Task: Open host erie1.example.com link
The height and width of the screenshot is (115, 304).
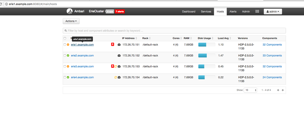Action: [x=82, y=45]
